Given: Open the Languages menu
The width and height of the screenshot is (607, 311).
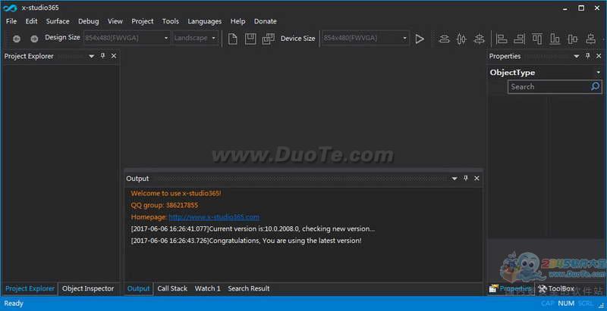Looking at the screenshot, I should click(204, 21).
